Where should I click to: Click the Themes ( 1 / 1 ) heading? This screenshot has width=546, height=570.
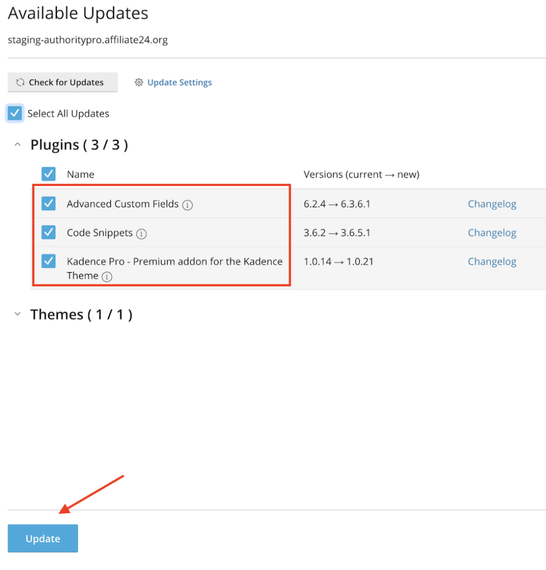point(81,315)
